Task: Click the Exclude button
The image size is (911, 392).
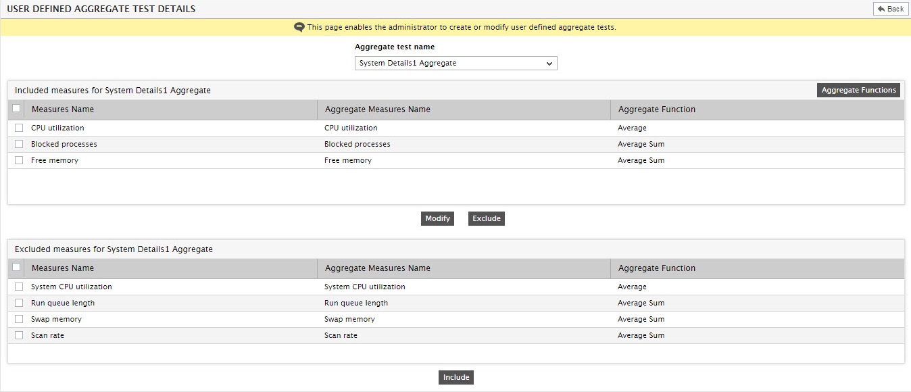Action: pyautogui.click(x=486, y=218)
